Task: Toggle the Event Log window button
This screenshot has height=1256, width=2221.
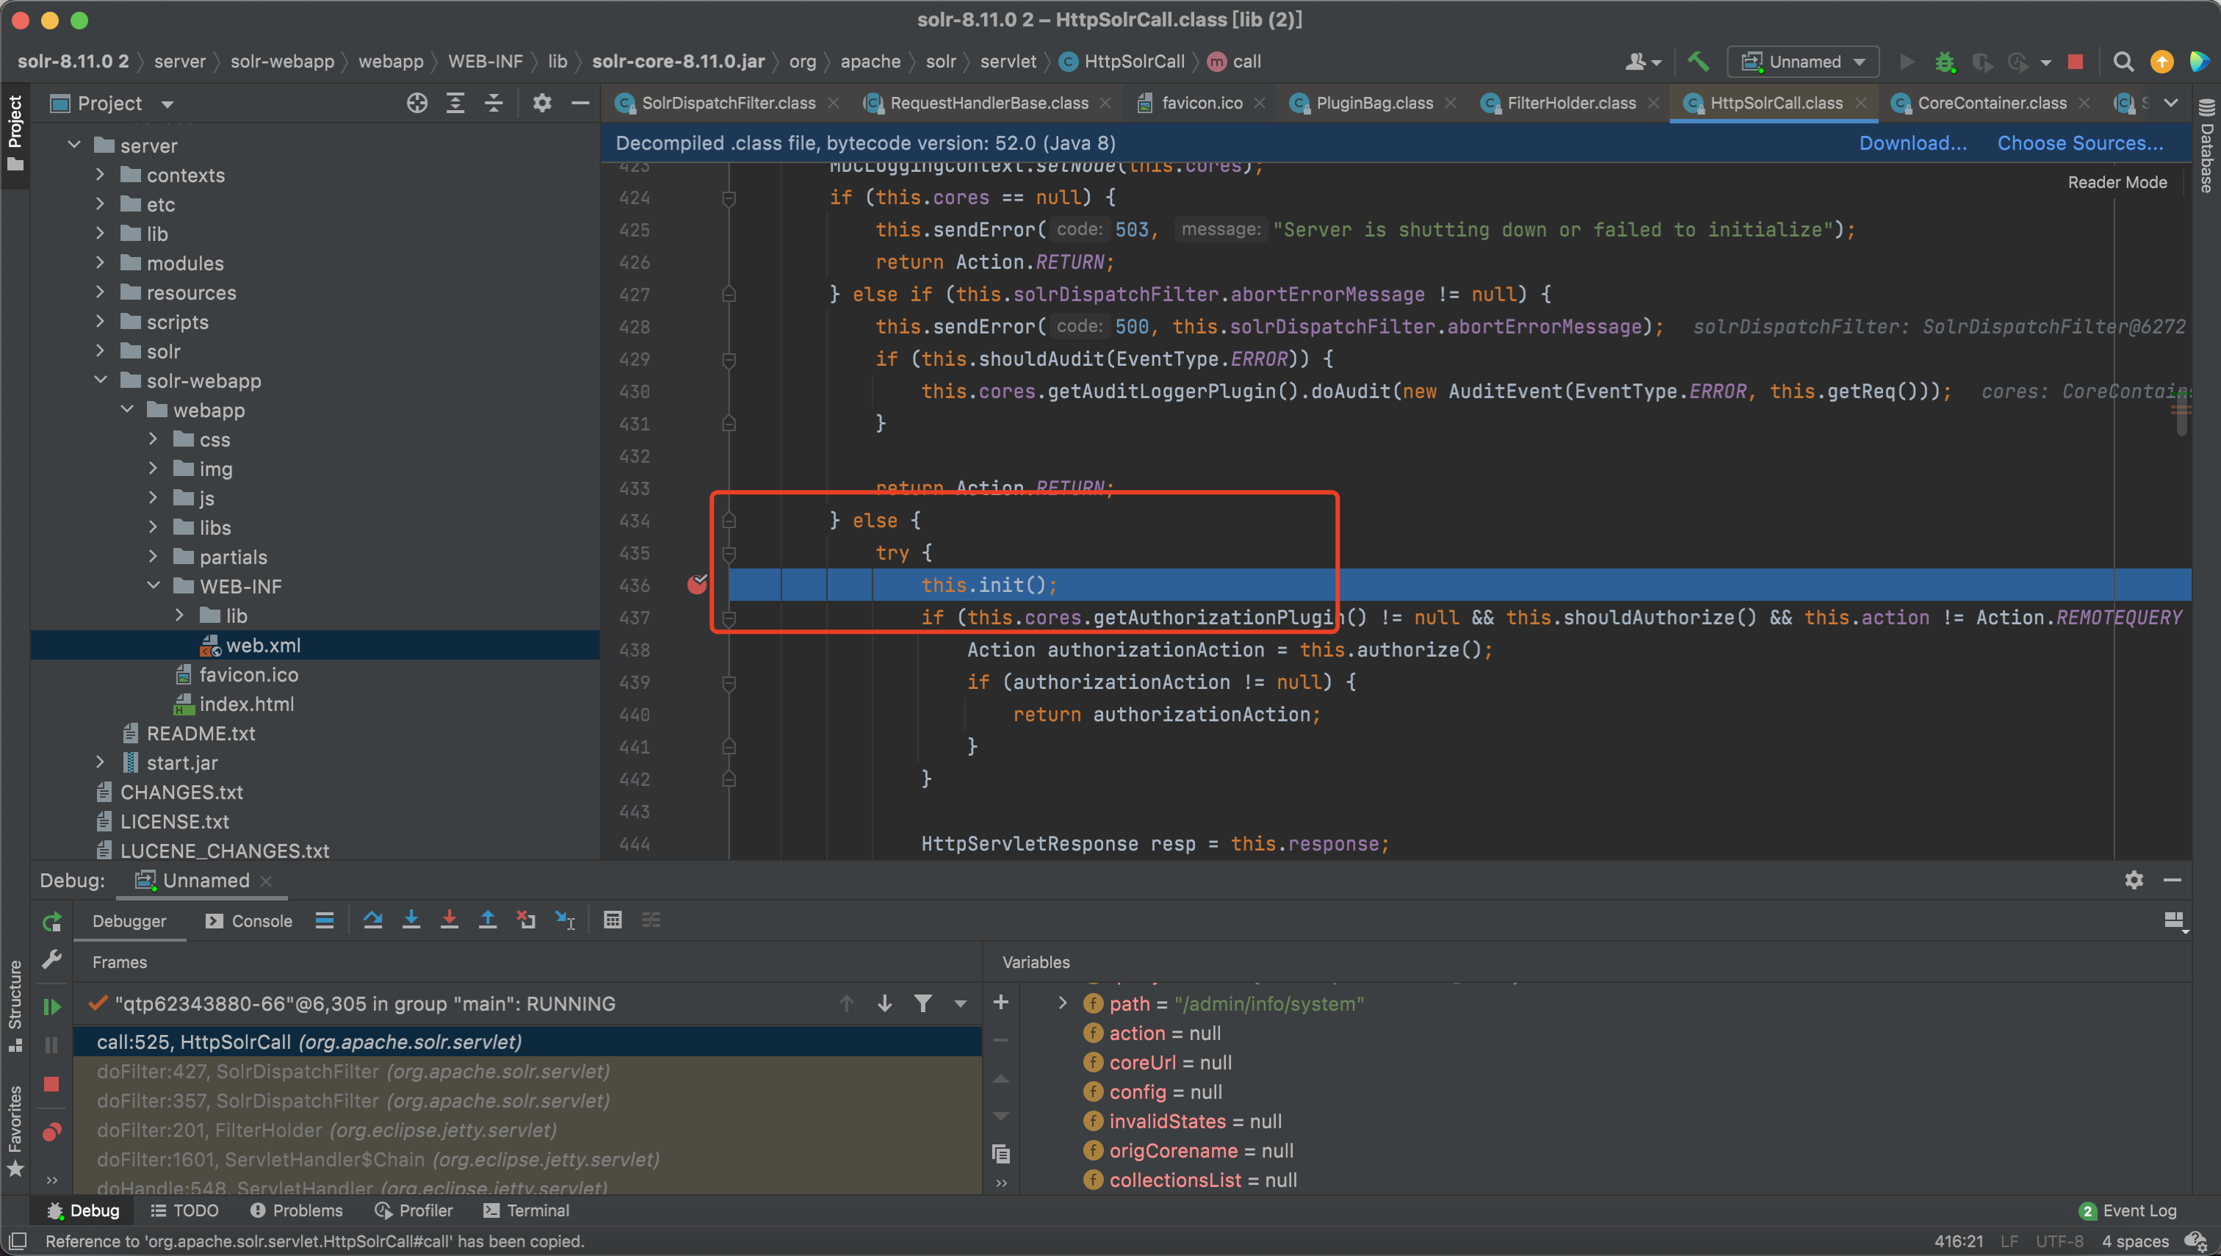Action: click(2127, 1210)
